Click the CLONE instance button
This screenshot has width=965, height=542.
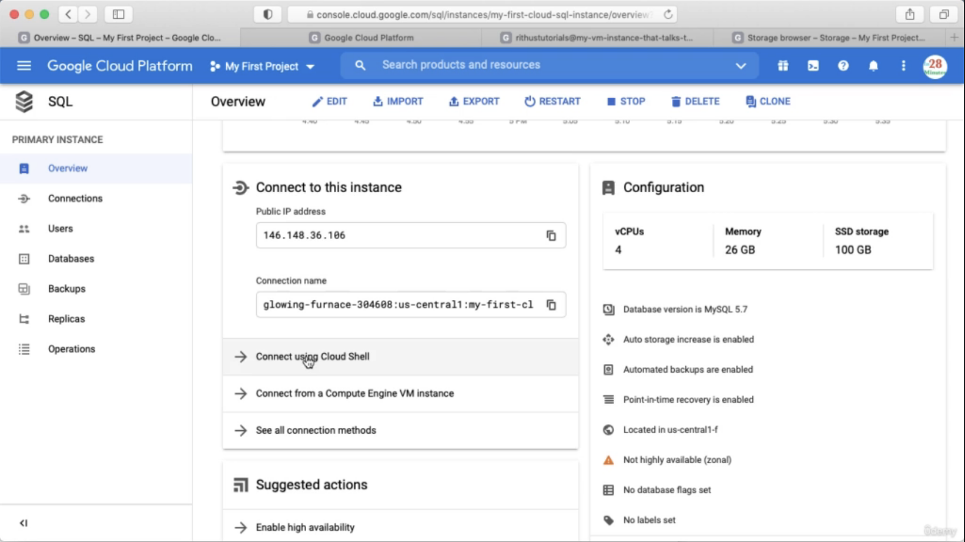coord(768,101)
